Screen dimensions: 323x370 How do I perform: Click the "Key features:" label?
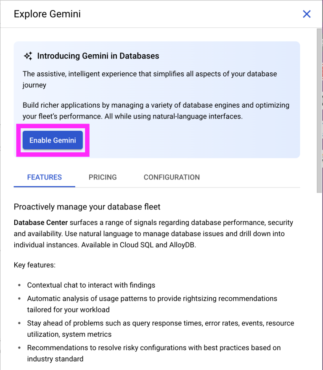[34, 265]
